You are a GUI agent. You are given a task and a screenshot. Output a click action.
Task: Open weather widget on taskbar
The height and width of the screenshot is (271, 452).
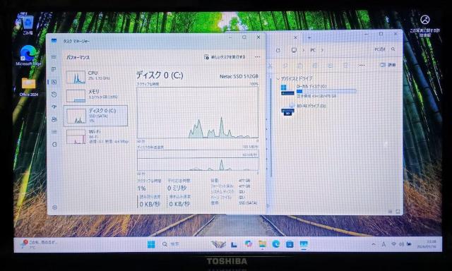click(x=39, y=244)
